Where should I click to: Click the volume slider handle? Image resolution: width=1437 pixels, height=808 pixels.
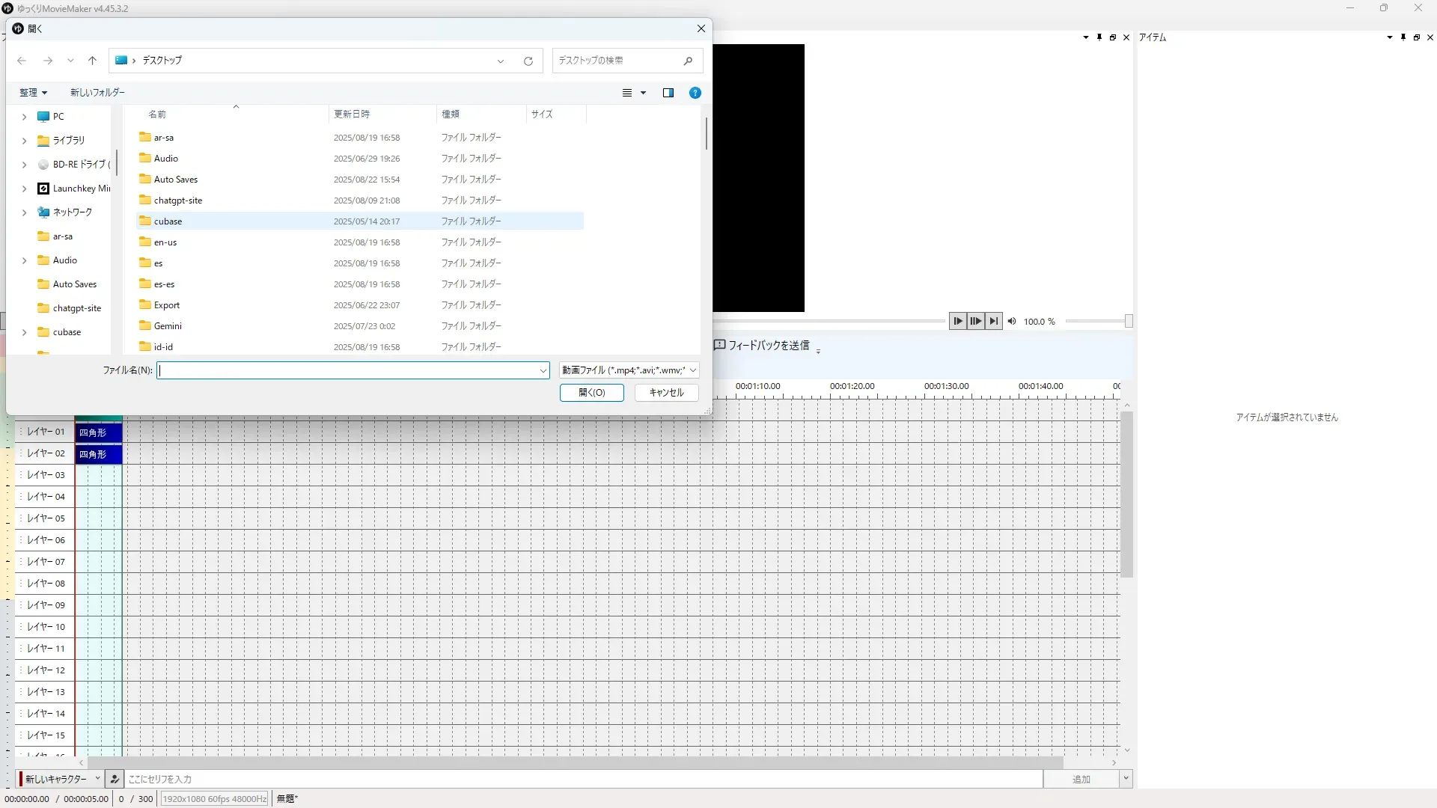tap(1129, 321)
